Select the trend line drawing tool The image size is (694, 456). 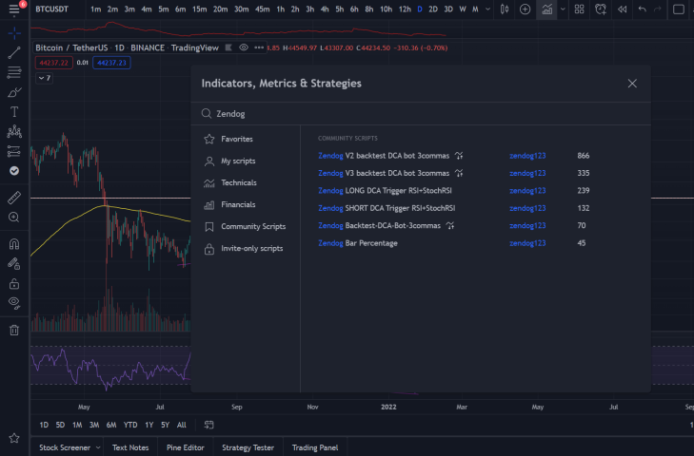[x=14, y=53]
